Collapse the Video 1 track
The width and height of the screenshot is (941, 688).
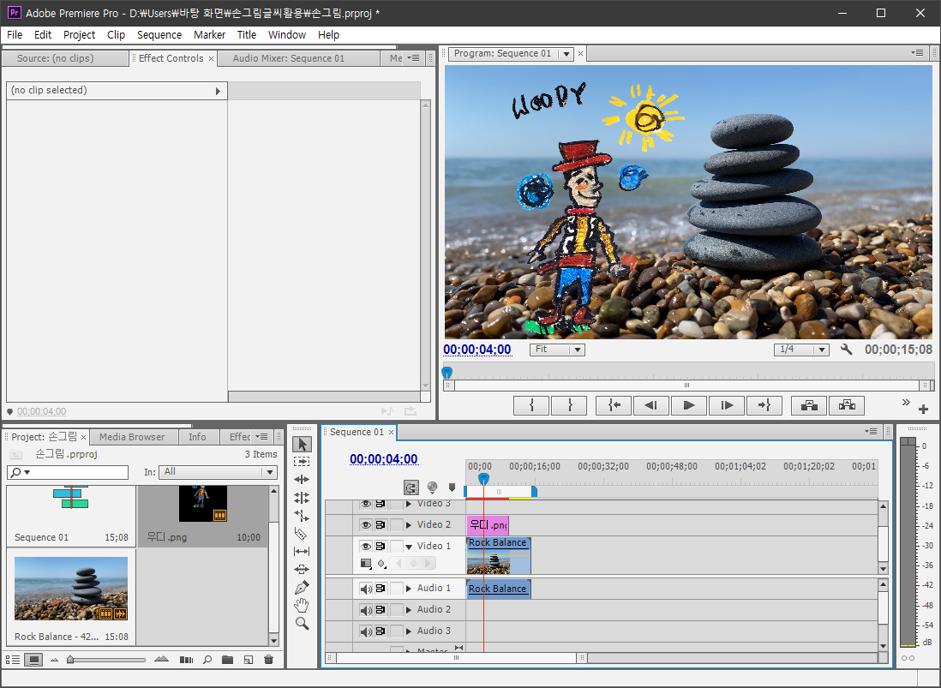tap(409, 547)
